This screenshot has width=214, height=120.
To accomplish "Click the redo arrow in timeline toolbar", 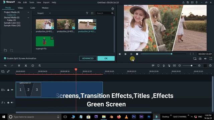I will (12, 66).
